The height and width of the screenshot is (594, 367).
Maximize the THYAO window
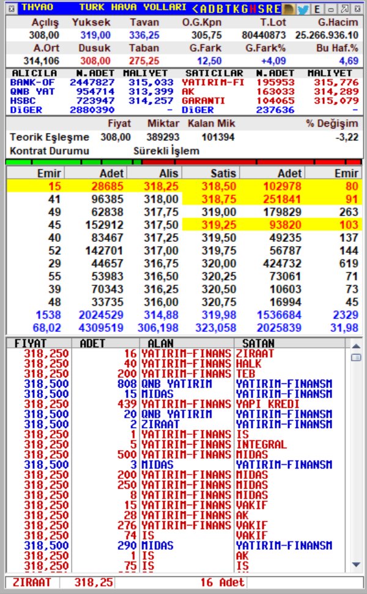[345, 9]
